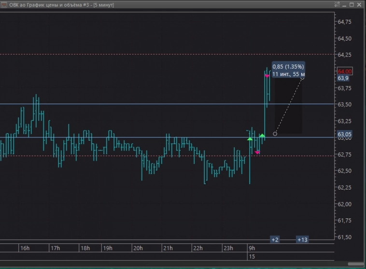The width and height of the screenshot is (366, 269).
Task: Click the chart window icon in title bar
Action: (x=4, y=4)
